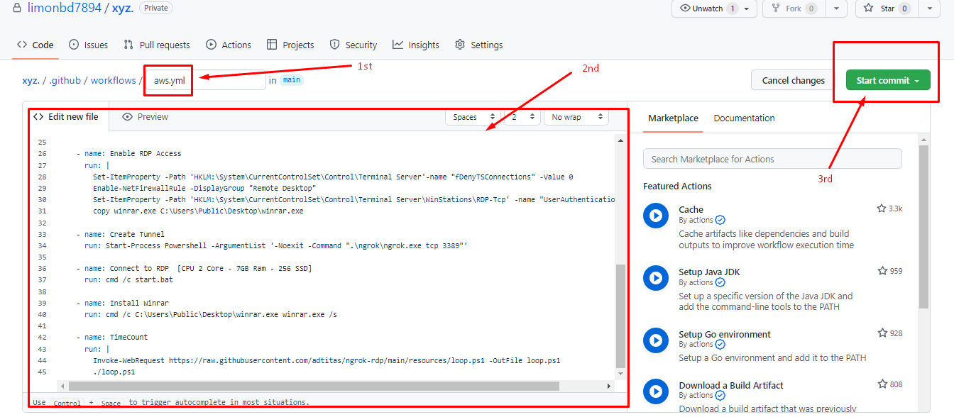
Task: Click Cancel changes button
Action: pos(794,80)
